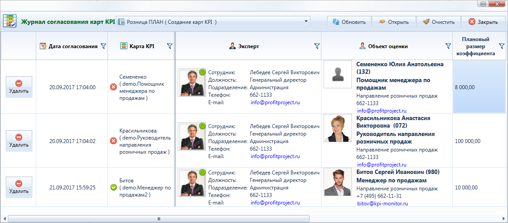Select the date 21.09.2017 15:59:25
Viewport: 508px width, 223px height.
(x=73, y=187)
